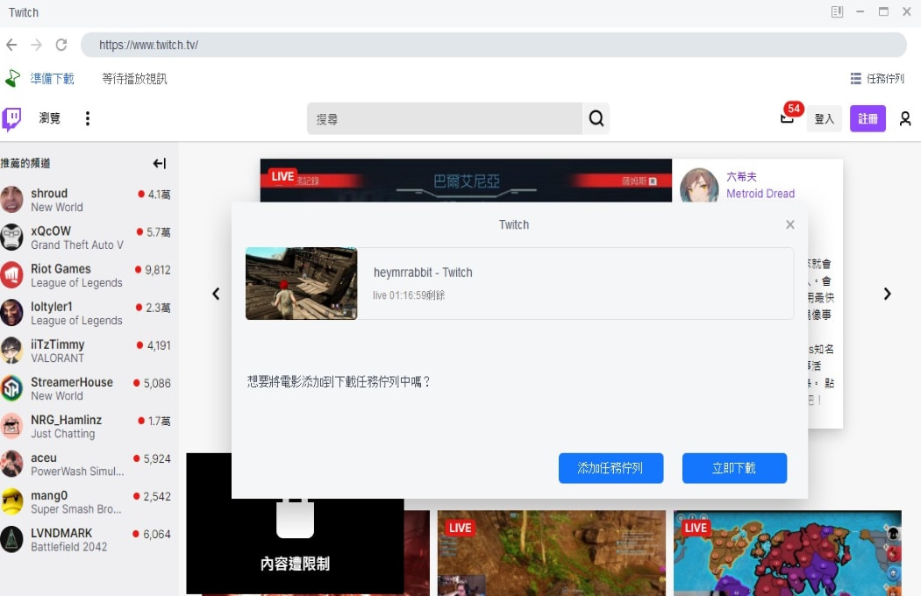
Task: Click the reader view icon in title bar
Action: (837, 11)
